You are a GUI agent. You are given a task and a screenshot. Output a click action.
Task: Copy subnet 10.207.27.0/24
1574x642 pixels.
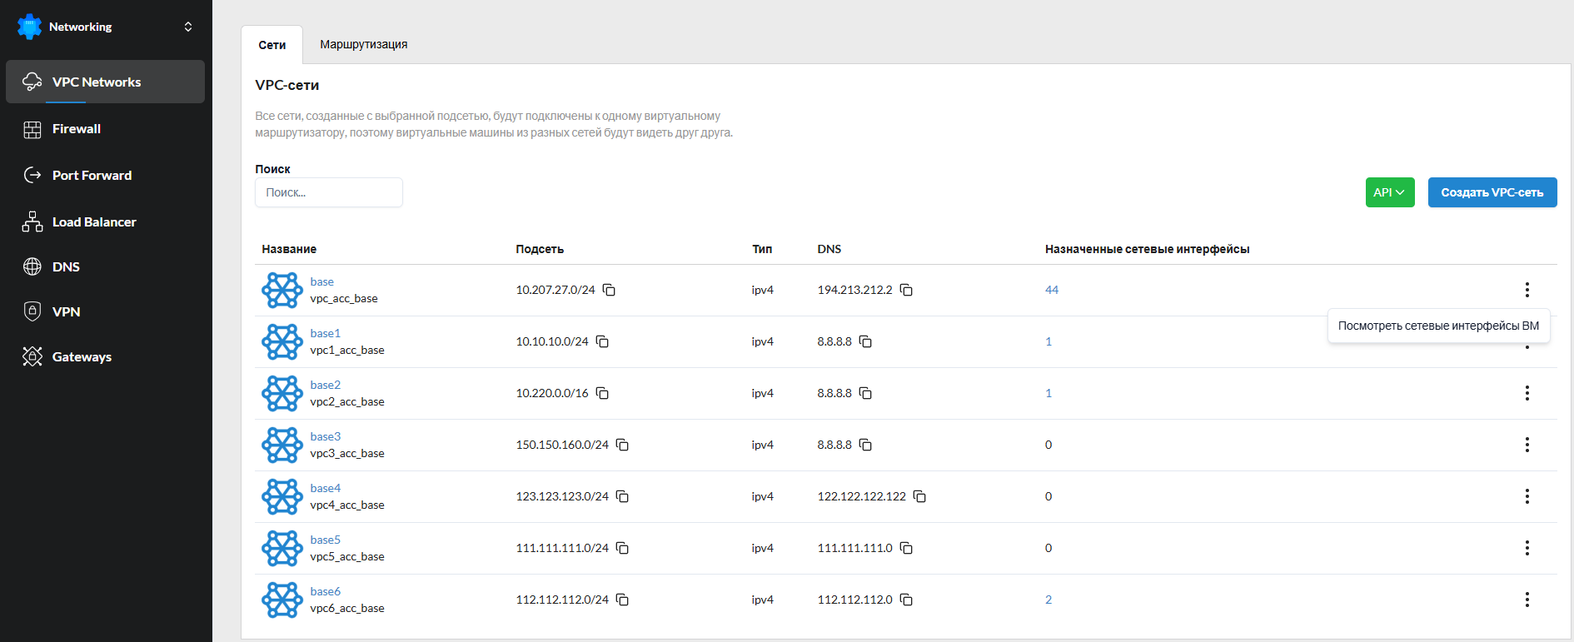coord(609,290)
